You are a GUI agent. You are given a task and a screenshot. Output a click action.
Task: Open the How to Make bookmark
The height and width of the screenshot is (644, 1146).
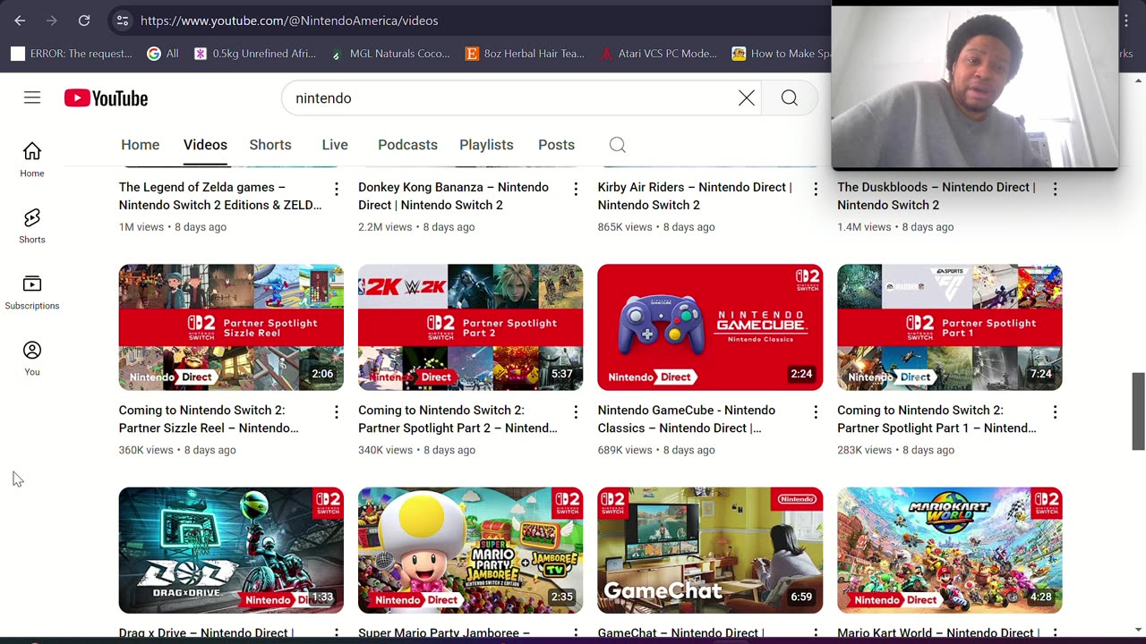[781, 54]
